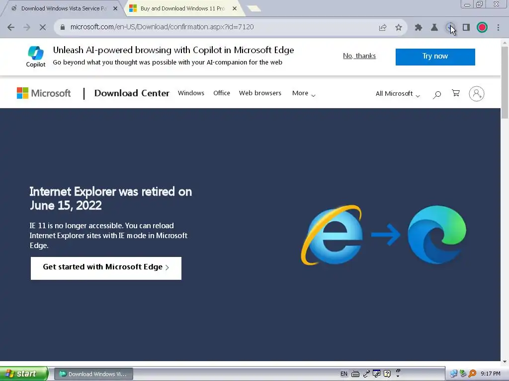Open the Windows start menu
This screenshot has width=509, height=381.
coord(23,374)
